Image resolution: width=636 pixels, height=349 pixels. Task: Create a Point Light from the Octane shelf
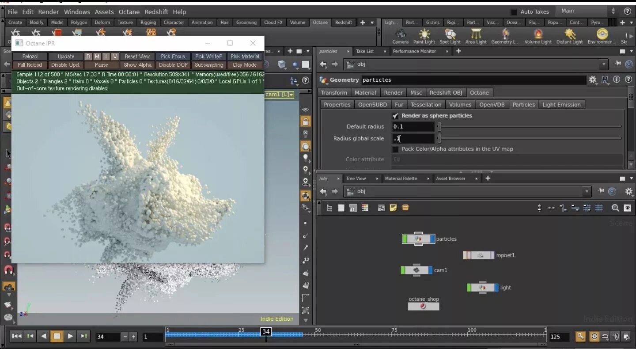click(424, 35)
